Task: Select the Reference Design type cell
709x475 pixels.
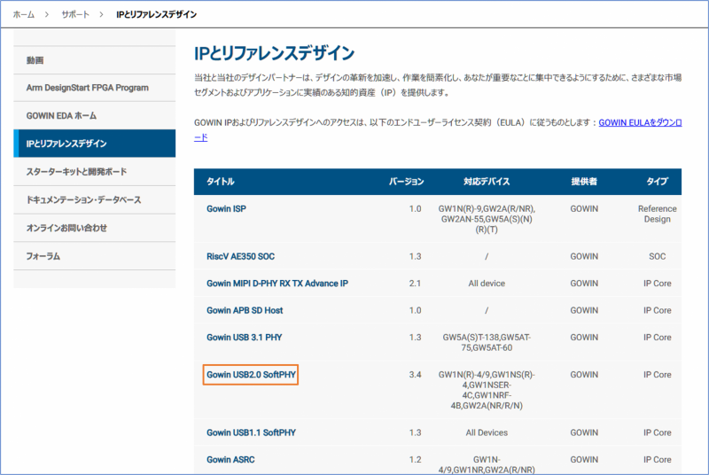Action: 657,214
